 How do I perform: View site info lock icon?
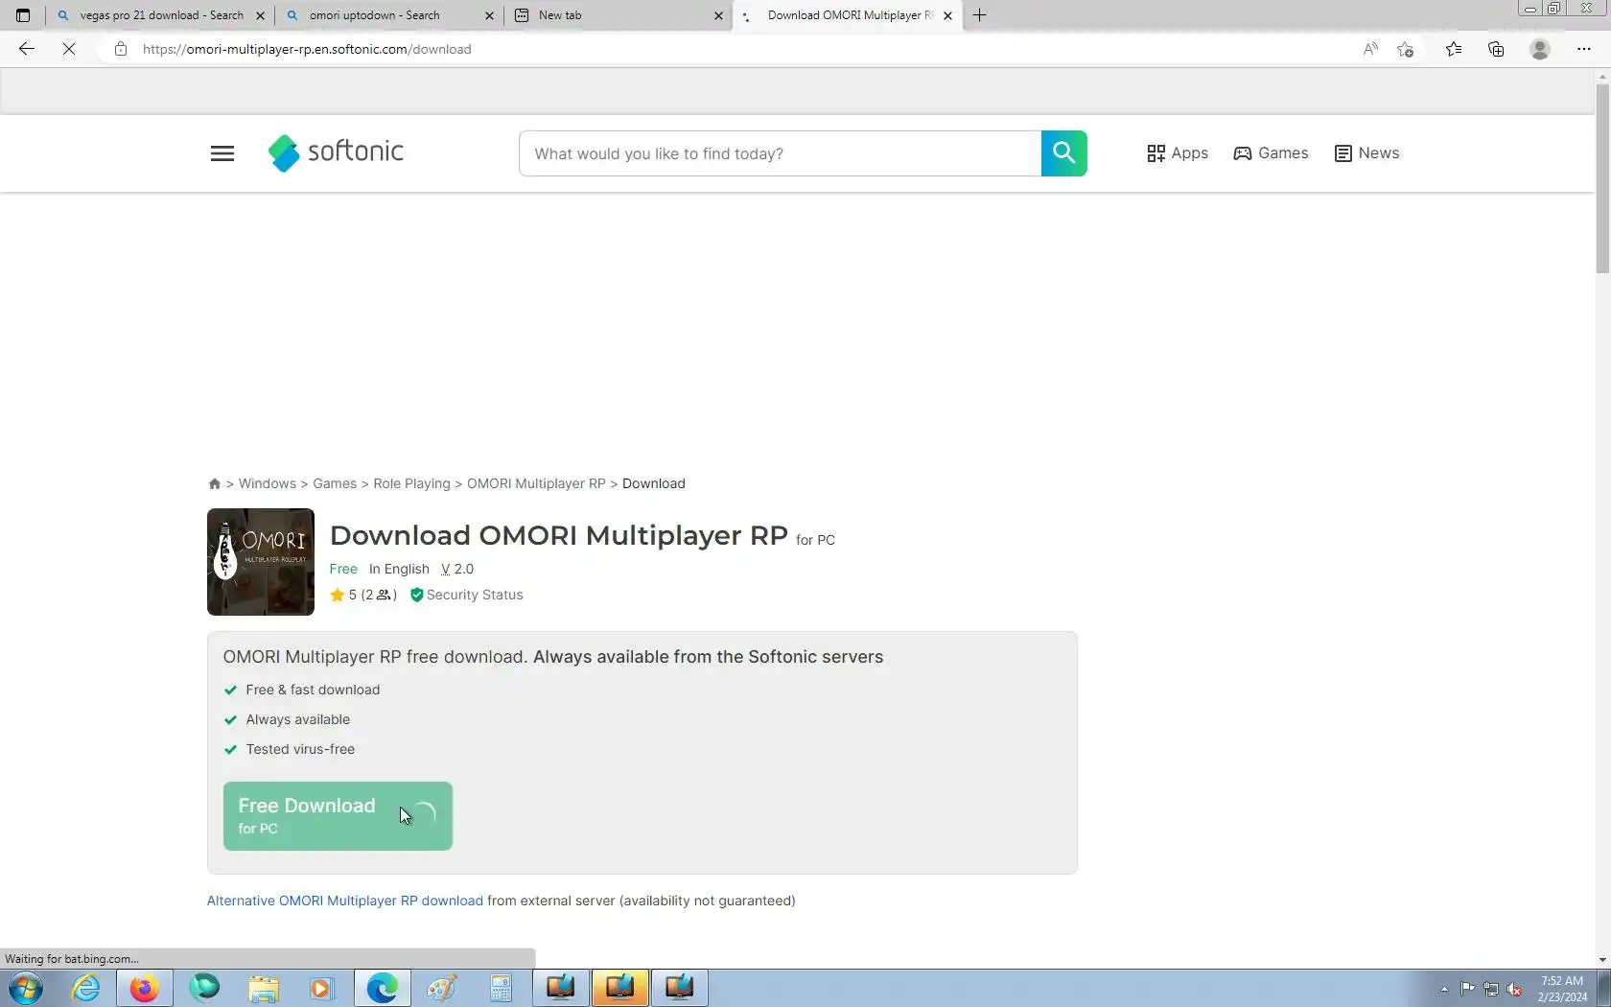point(120,49)
